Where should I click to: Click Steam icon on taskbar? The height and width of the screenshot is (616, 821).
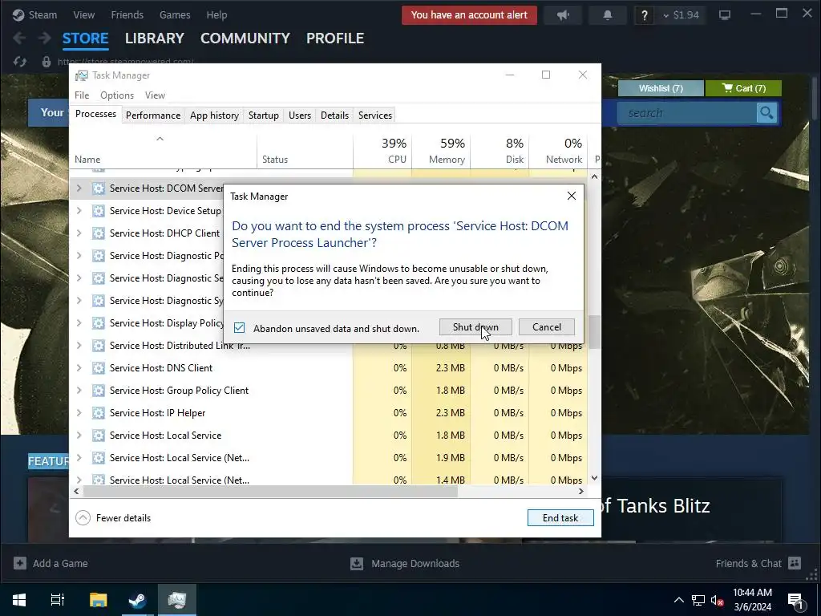(138, 600)
